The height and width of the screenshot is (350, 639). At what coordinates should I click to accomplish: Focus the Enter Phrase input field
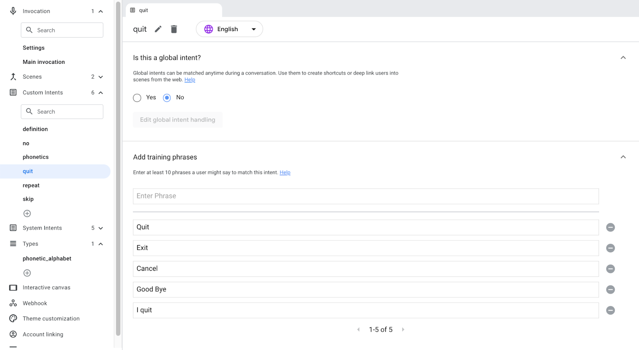tap(365, 196)
